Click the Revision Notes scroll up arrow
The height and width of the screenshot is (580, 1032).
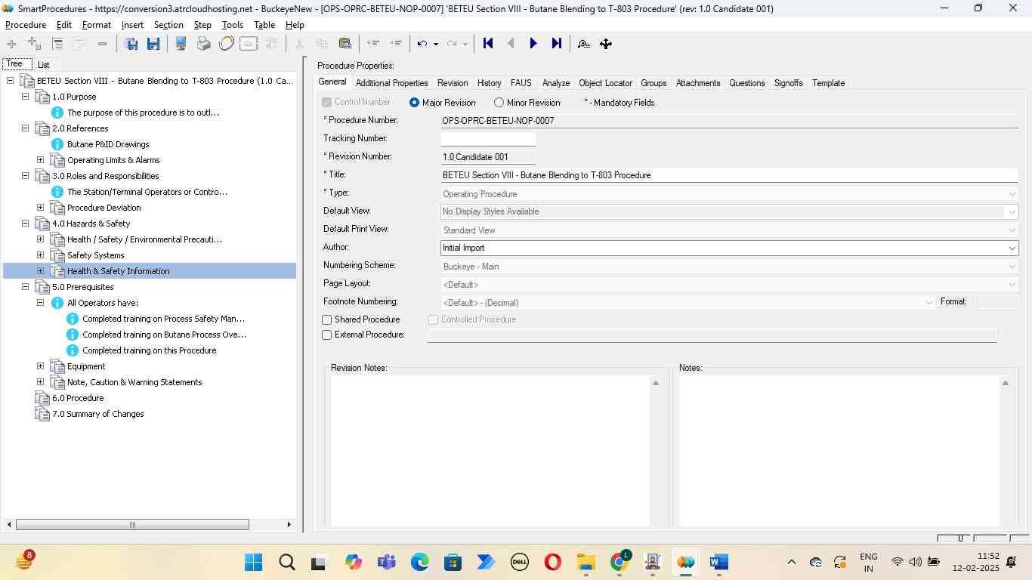(656, 383)
